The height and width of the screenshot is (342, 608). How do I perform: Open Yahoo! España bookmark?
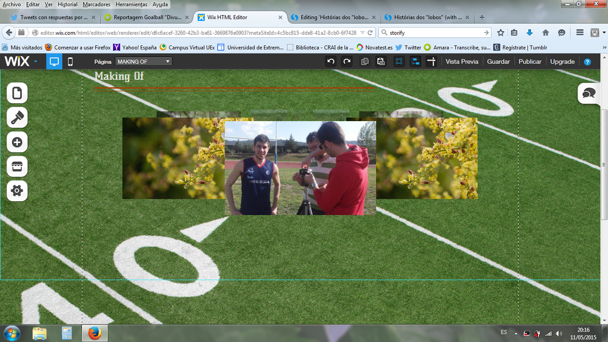135,47
